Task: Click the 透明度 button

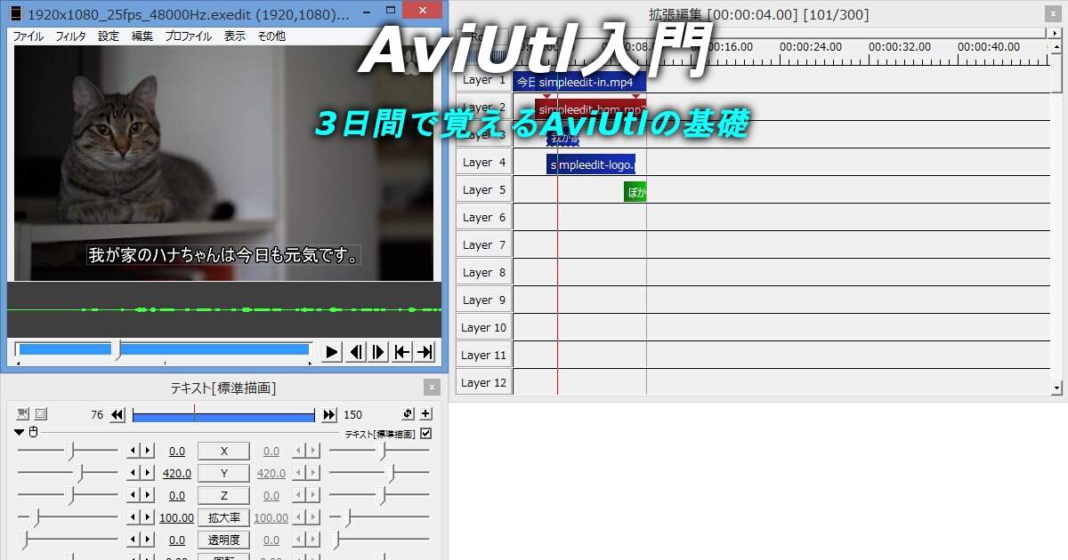Action: pos(223,540)
